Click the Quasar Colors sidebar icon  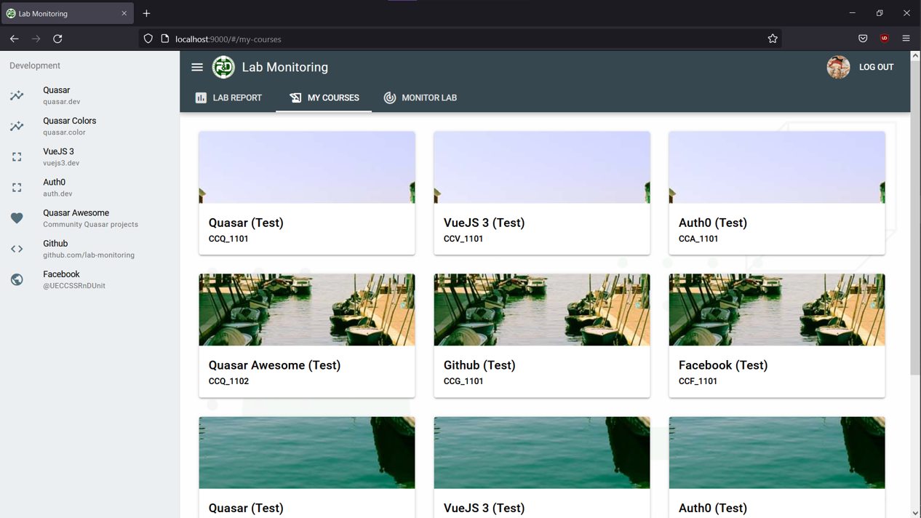[17, 126]
